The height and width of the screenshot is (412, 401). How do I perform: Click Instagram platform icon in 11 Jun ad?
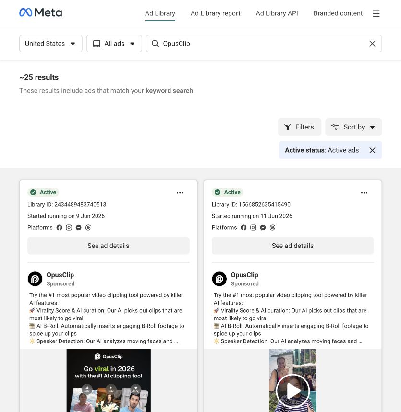(253, 227)
